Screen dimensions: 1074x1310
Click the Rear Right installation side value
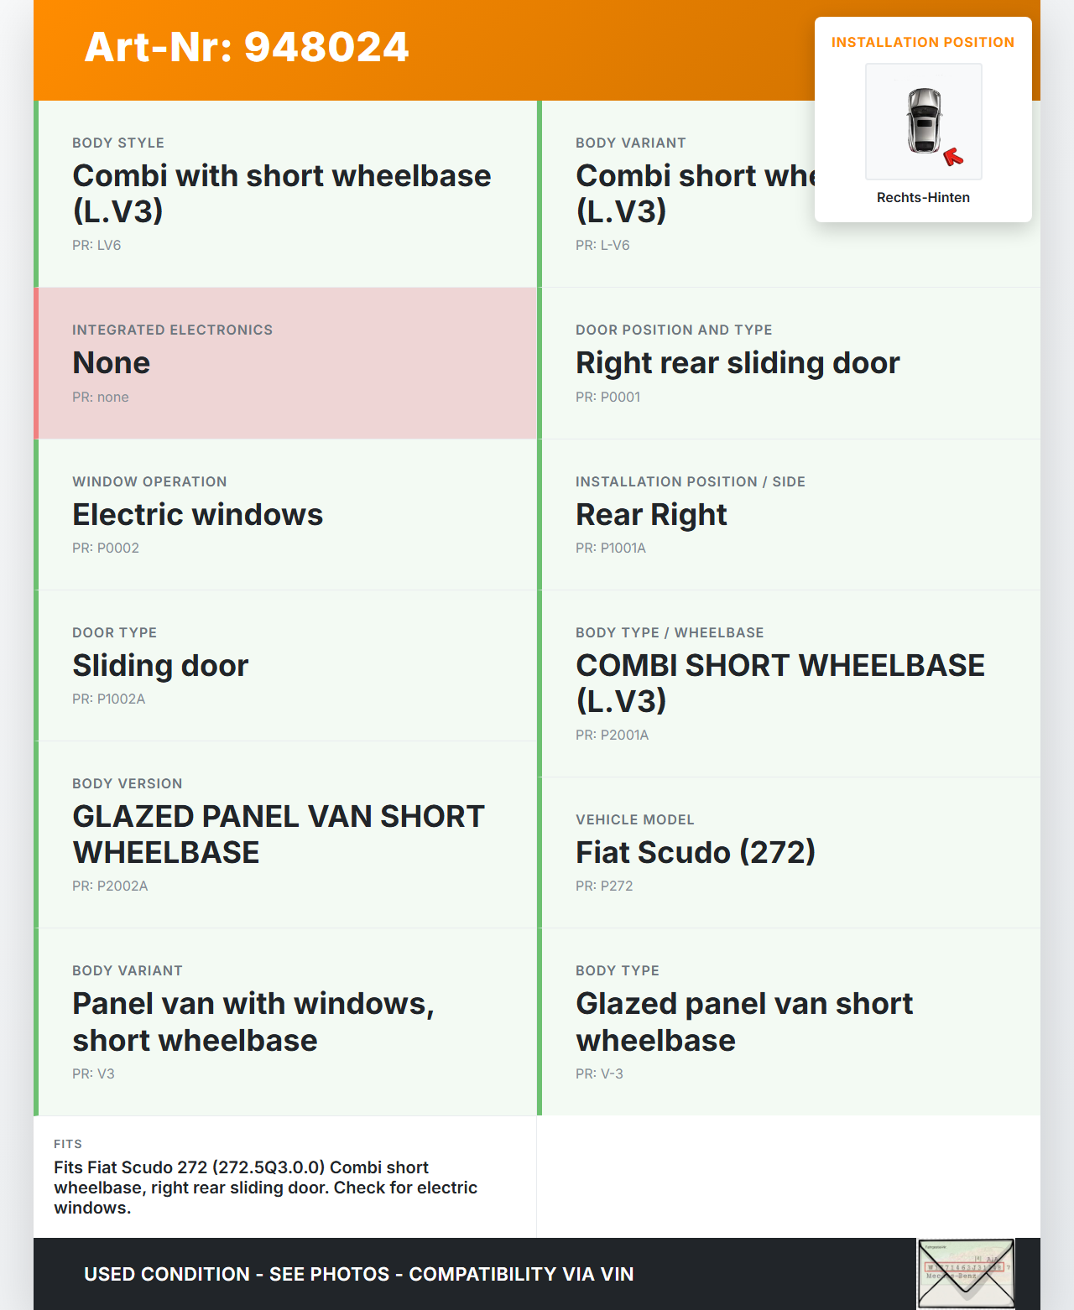pyautogui.click(x=651, y=515)
